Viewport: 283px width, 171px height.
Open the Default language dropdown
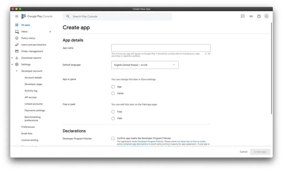click(145, 65)
